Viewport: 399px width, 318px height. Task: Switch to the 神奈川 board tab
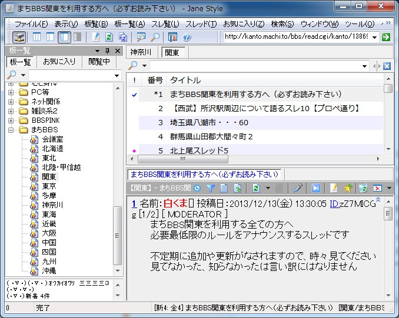[x=141, y=52]
